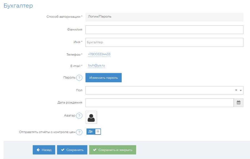
Task: Click the blue Сохранить button
Action: (72, 150)
